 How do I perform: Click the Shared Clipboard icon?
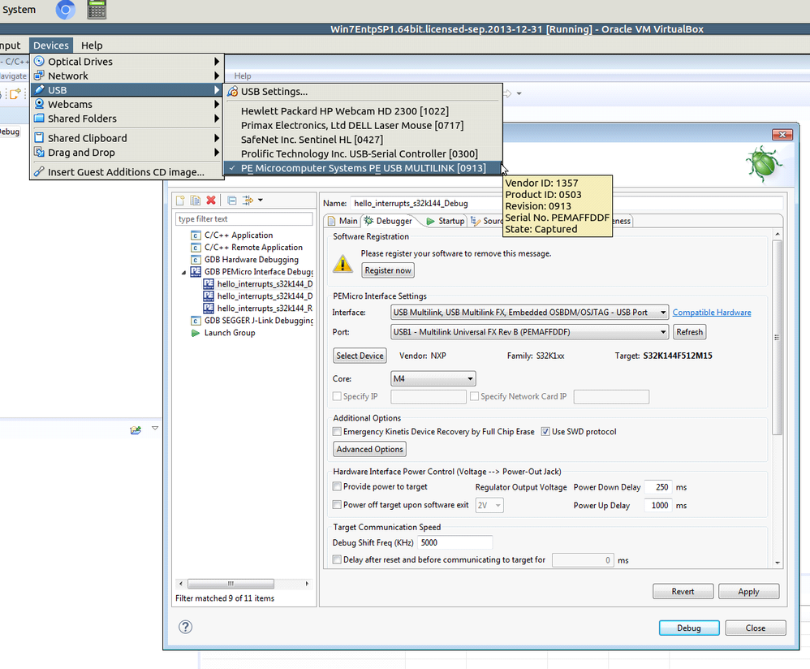coord(39,138)
